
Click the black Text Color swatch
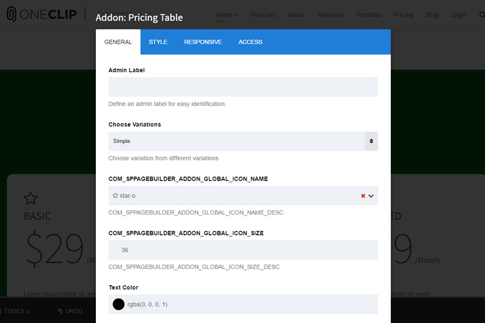118,304
